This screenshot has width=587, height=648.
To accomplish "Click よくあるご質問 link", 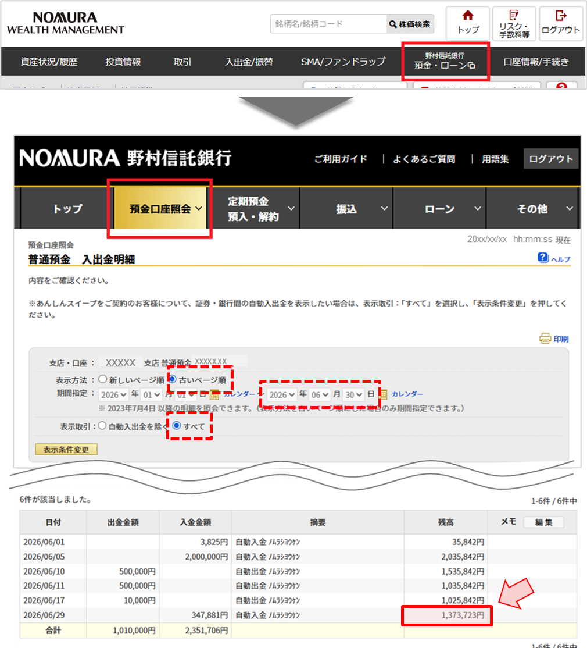I will (x=424, y=159).
